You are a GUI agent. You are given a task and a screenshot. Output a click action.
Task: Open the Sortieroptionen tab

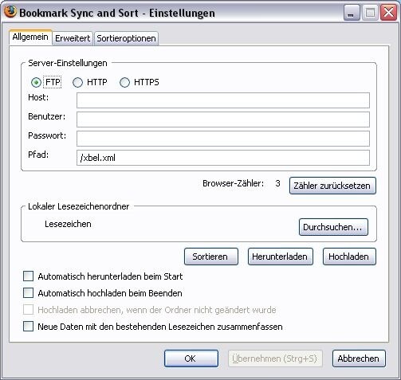coord(126,38)
